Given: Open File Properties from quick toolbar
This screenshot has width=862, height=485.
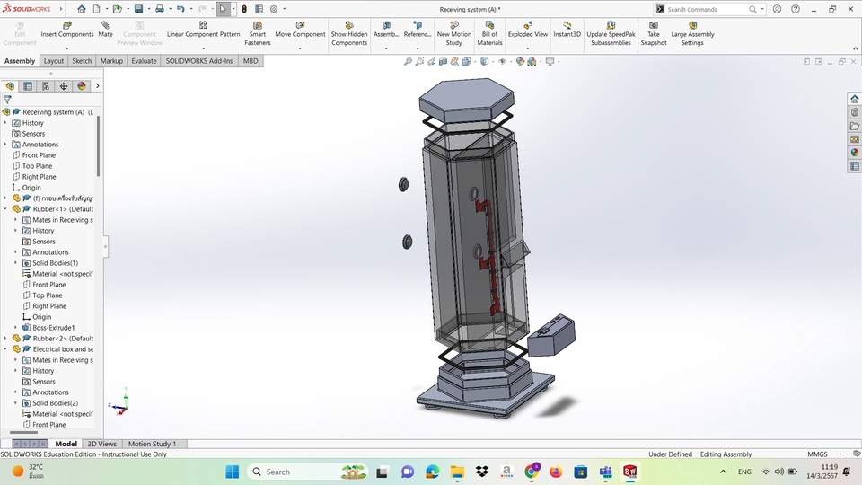Looking at the screenshot, I should pos(259,9).
